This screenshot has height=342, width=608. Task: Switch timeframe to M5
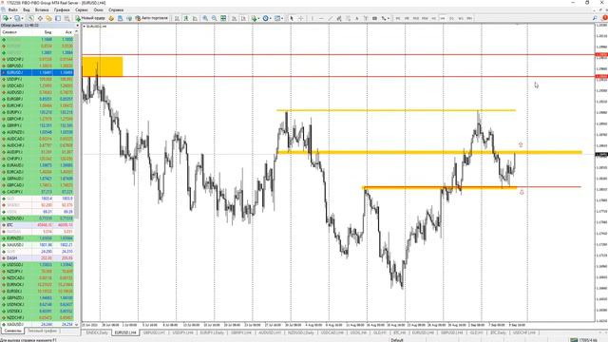pyautogui.click(x=407, y=18)
